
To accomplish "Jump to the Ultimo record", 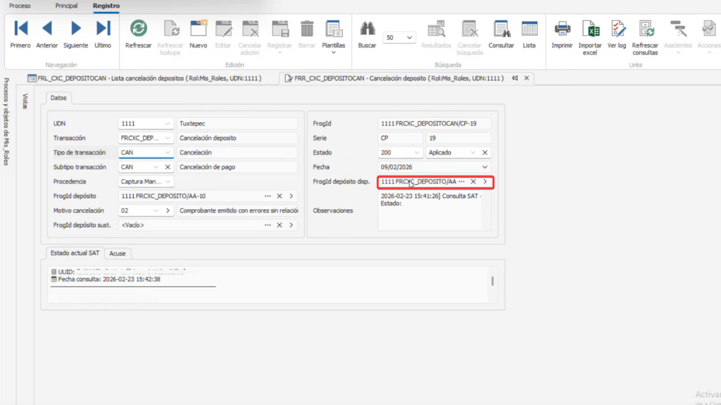I will (103, 29).
